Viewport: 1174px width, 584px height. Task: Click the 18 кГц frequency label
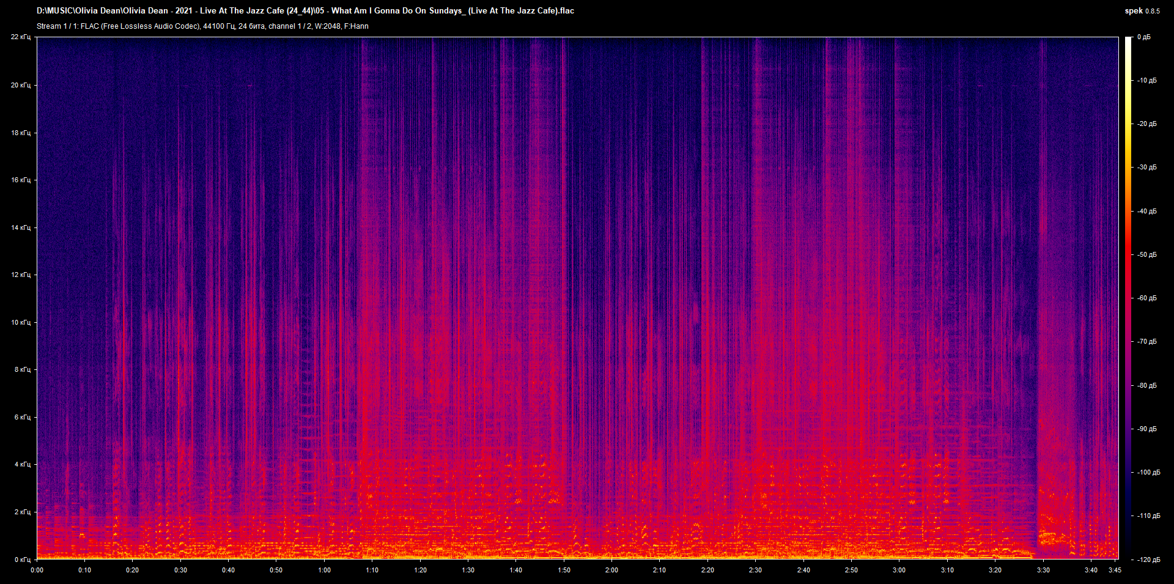20,133
